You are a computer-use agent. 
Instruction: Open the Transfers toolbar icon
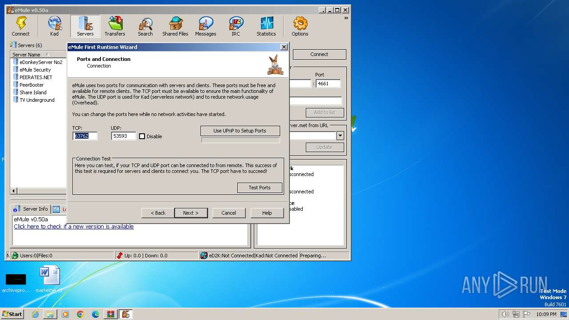point(115,26)
